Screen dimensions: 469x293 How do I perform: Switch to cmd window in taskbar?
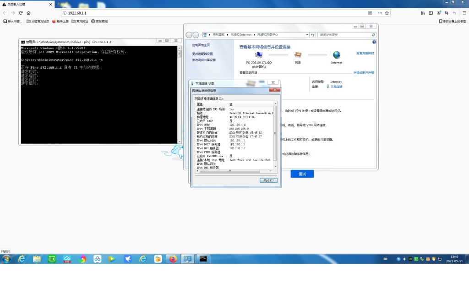click(x=203, y=259)
